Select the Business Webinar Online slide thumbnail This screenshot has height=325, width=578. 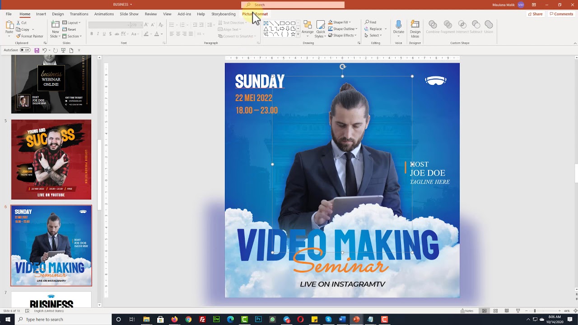click(51, 84)
